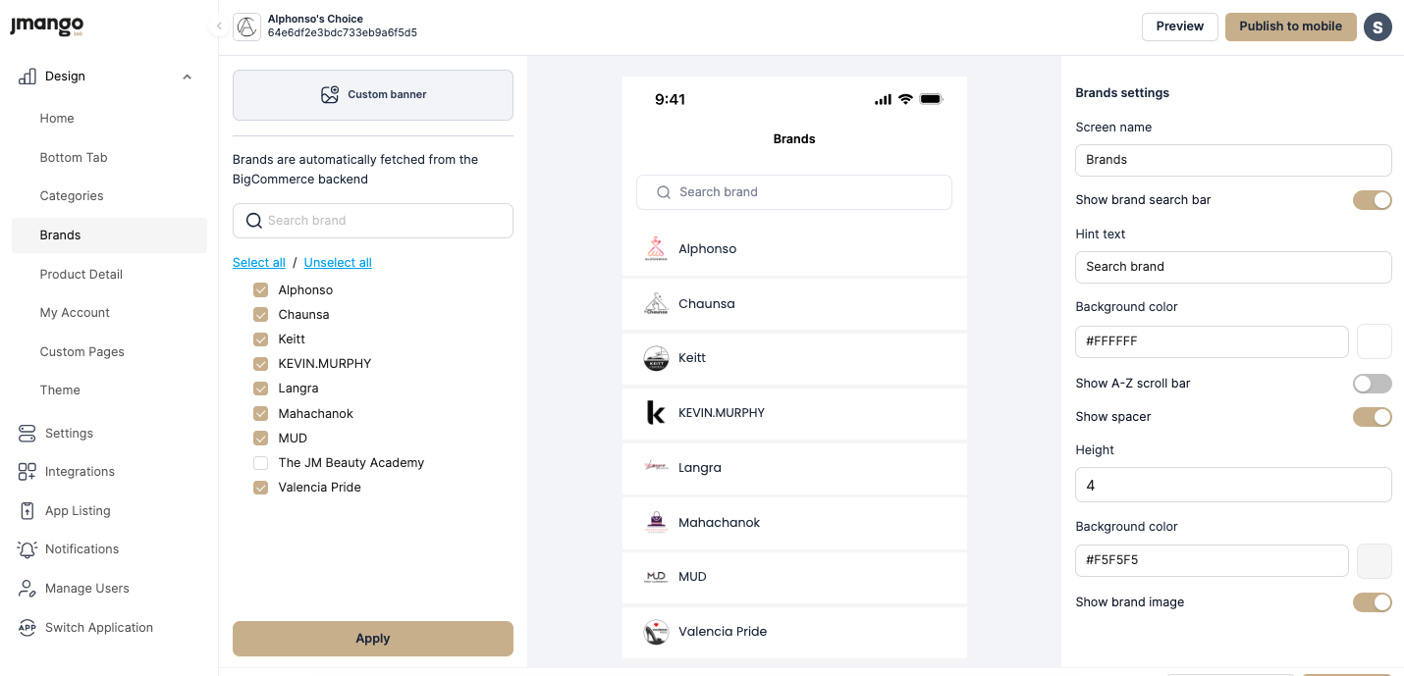Click the Switch Application icon

click(27, 628)
